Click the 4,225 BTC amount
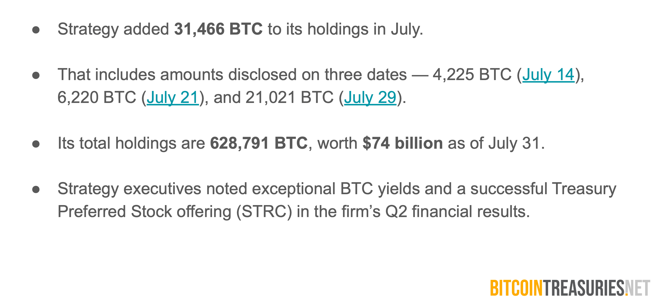The image size is (654, 299). click(x=472, y=75)
